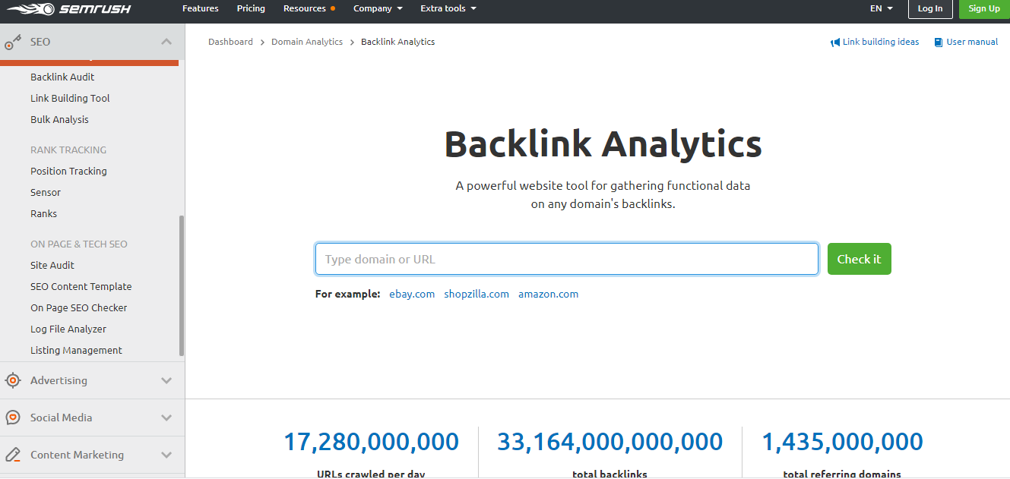Open Site Audit in sidebar
Viewport: 1010px width, 479px height.
[52, 265]
